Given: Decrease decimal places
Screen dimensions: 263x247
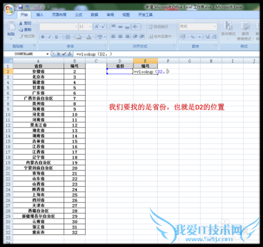Looking at the screenshot, I should pos(214,37).
